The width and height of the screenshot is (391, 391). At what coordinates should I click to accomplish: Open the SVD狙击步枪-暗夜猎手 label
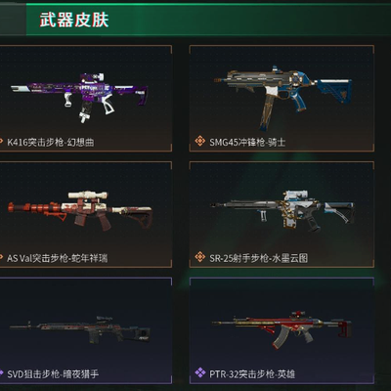click(53, 373)
